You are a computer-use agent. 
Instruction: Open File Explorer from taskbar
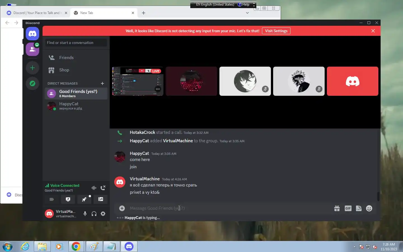42,247
